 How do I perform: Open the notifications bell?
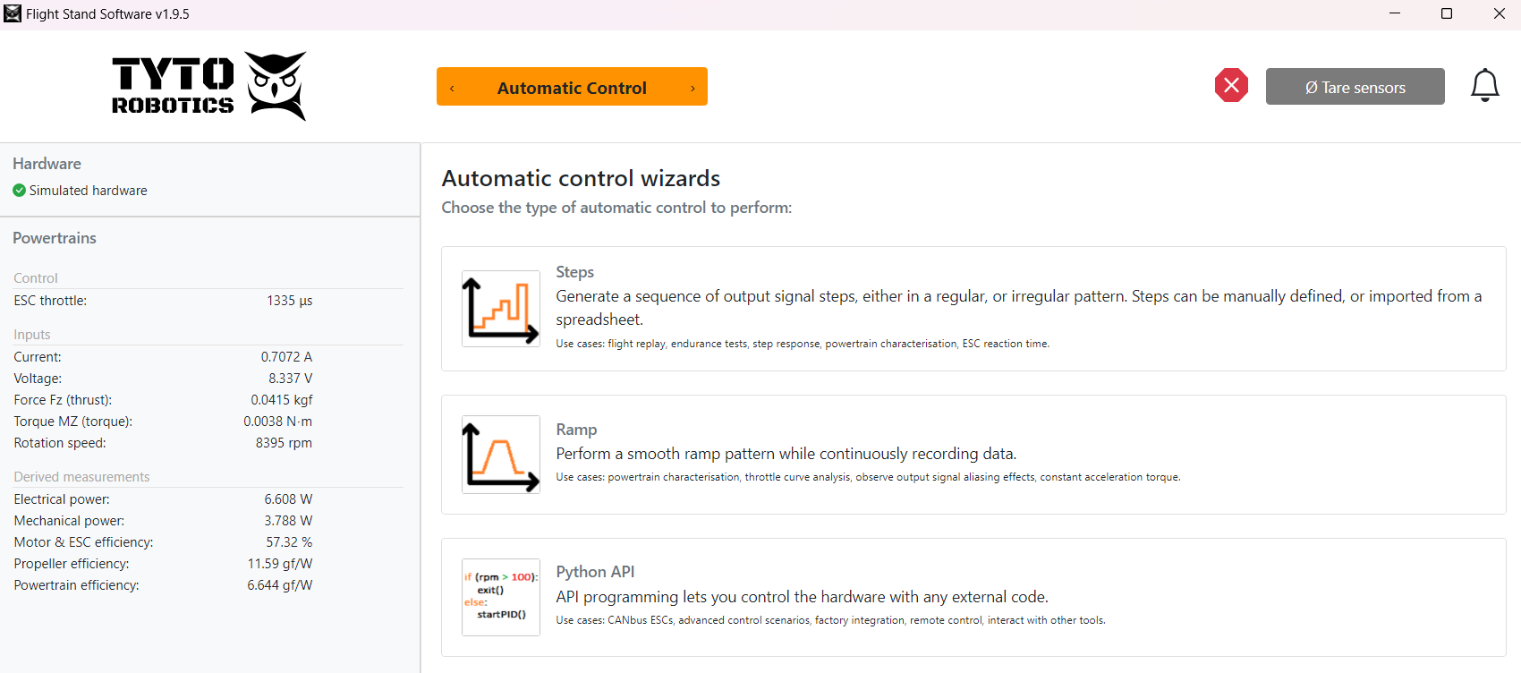[x=1484, y=86]
